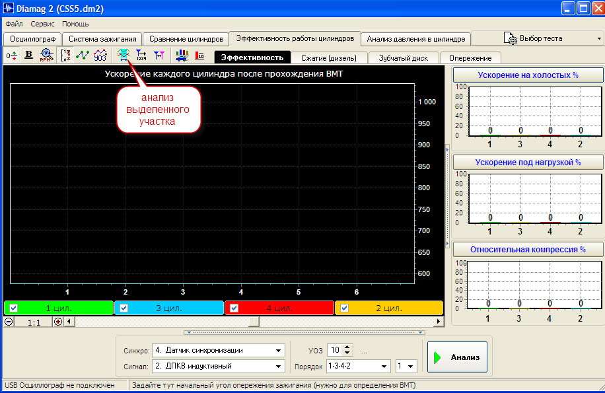Click the Анализ button
The width and height of the screenshot is (605, 393).
point(457,357)
